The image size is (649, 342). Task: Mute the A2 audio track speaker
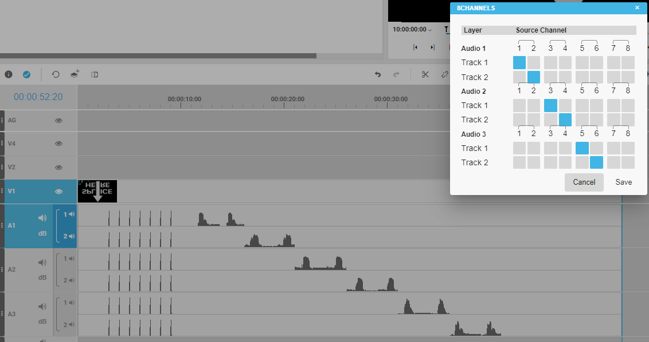(42, 263)
